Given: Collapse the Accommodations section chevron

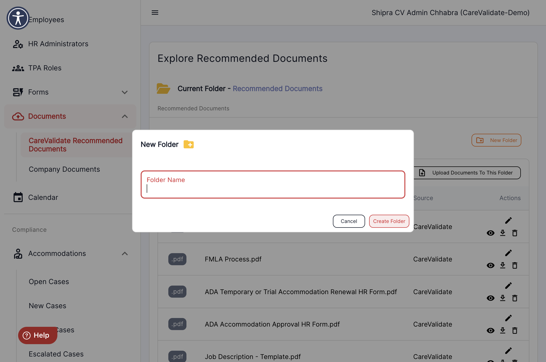Looking at the screenshot, I should click(125, 254).
